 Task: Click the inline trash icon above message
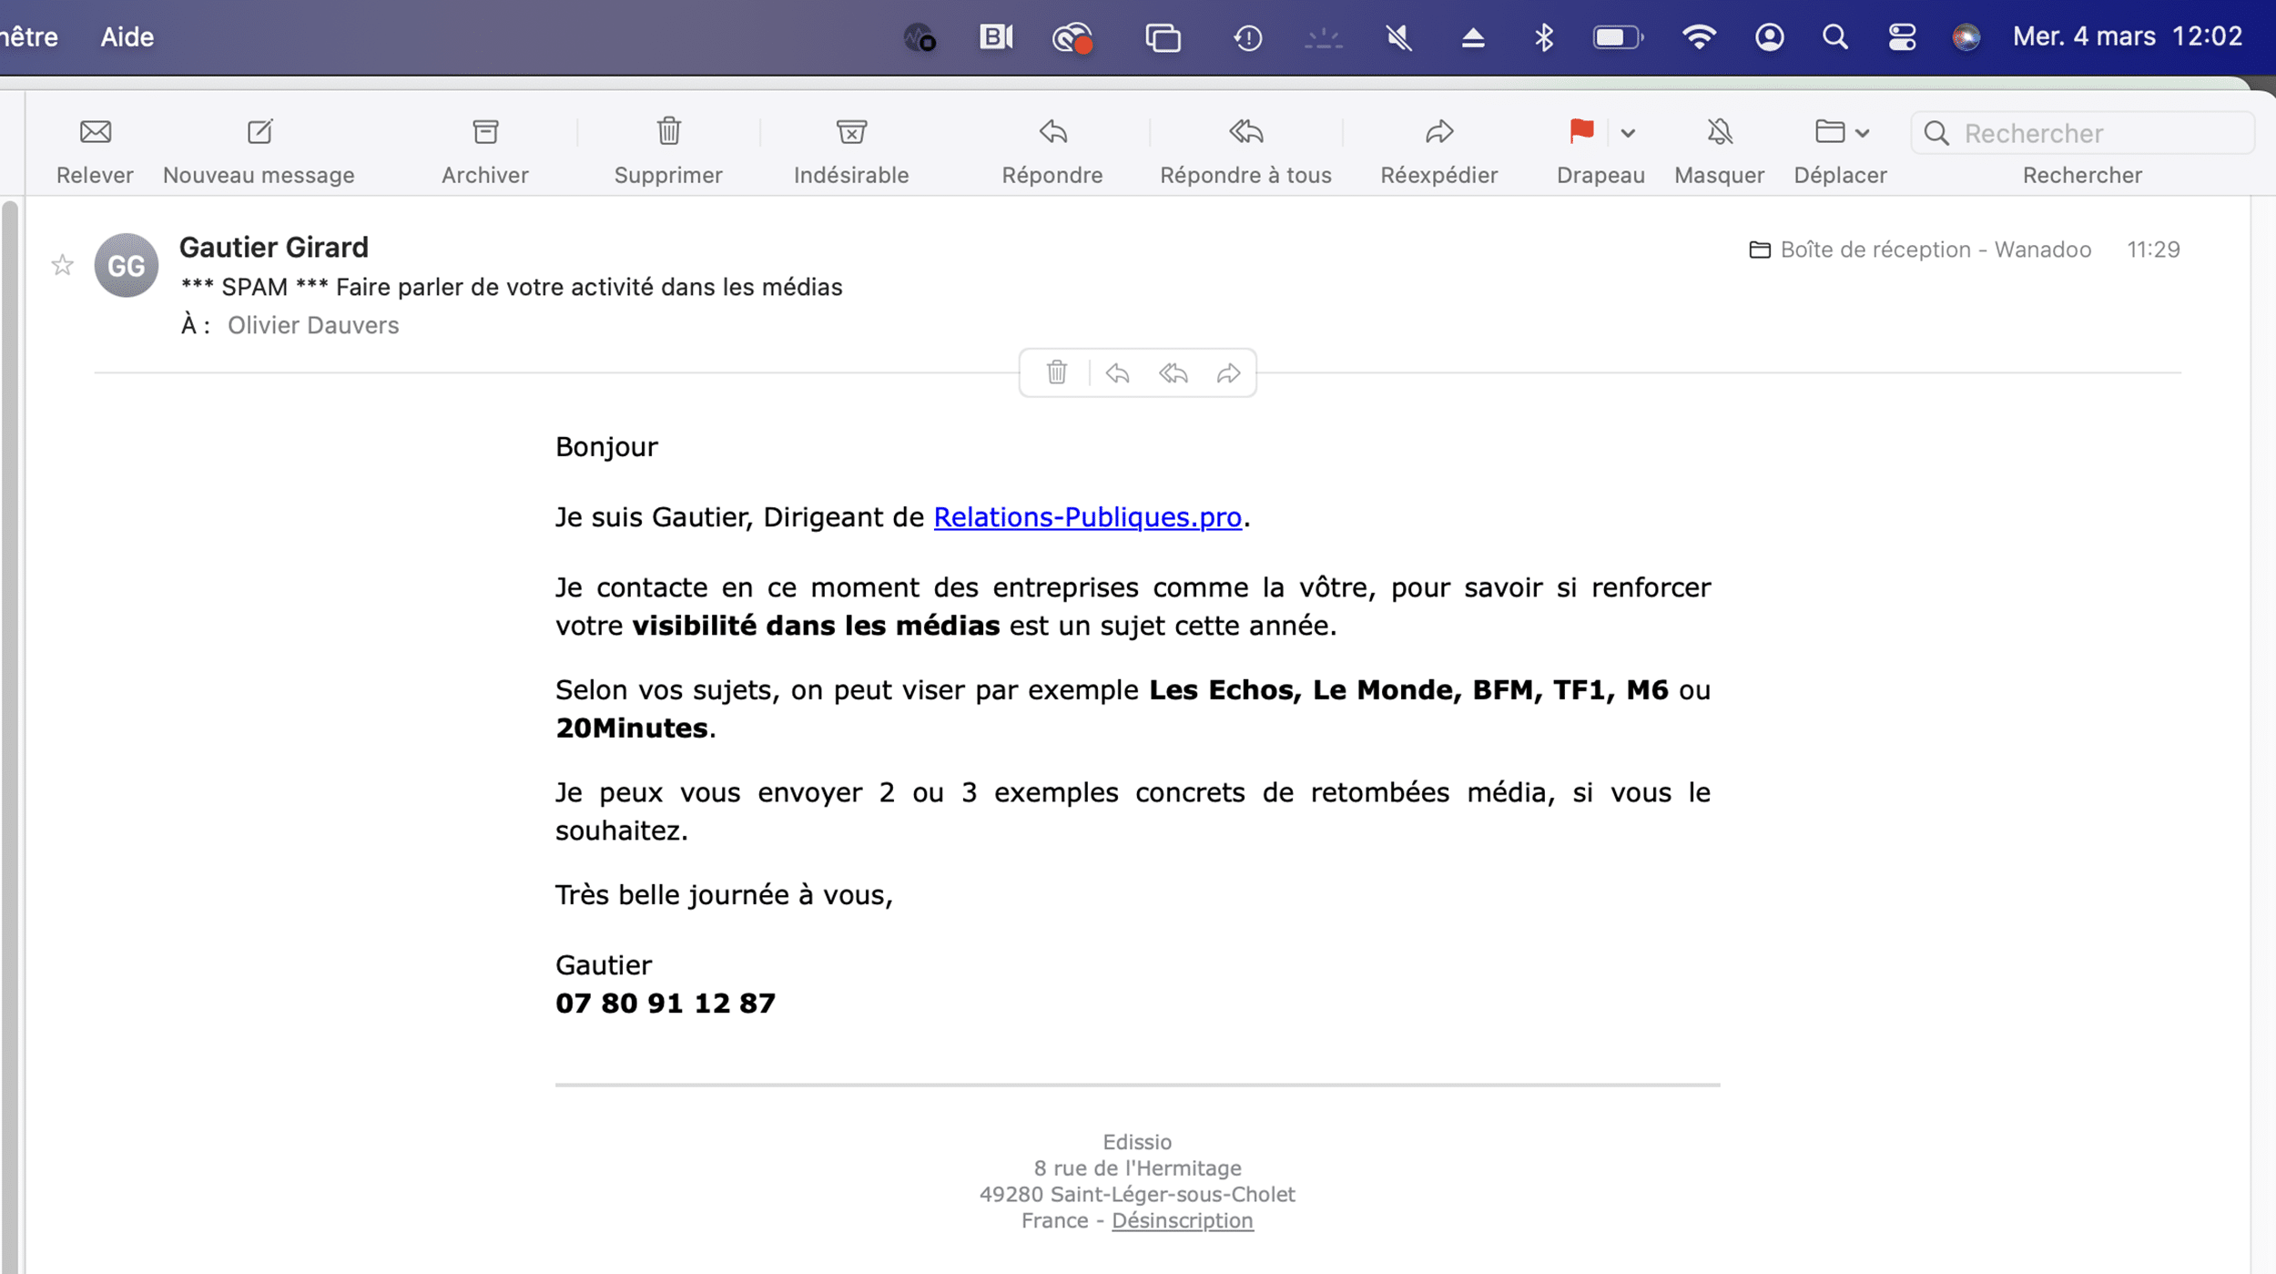coord(1056,373)
